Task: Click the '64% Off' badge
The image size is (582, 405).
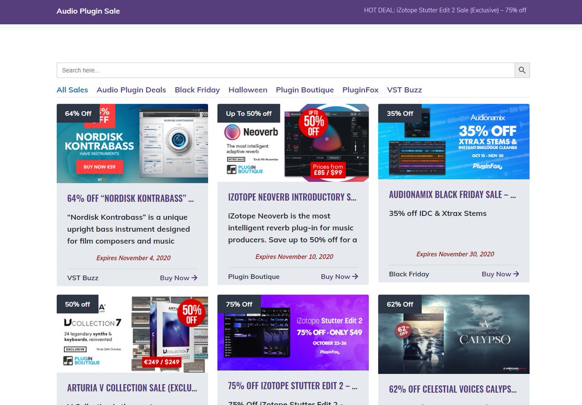Action: coord(78,113)
